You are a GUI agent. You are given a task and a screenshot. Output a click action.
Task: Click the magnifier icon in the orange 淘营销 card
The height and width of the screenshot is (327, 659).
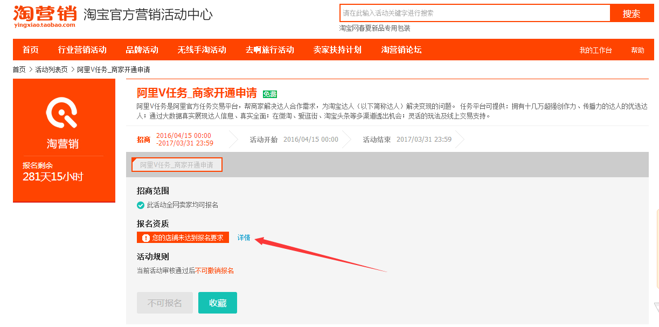pos(63,112)
